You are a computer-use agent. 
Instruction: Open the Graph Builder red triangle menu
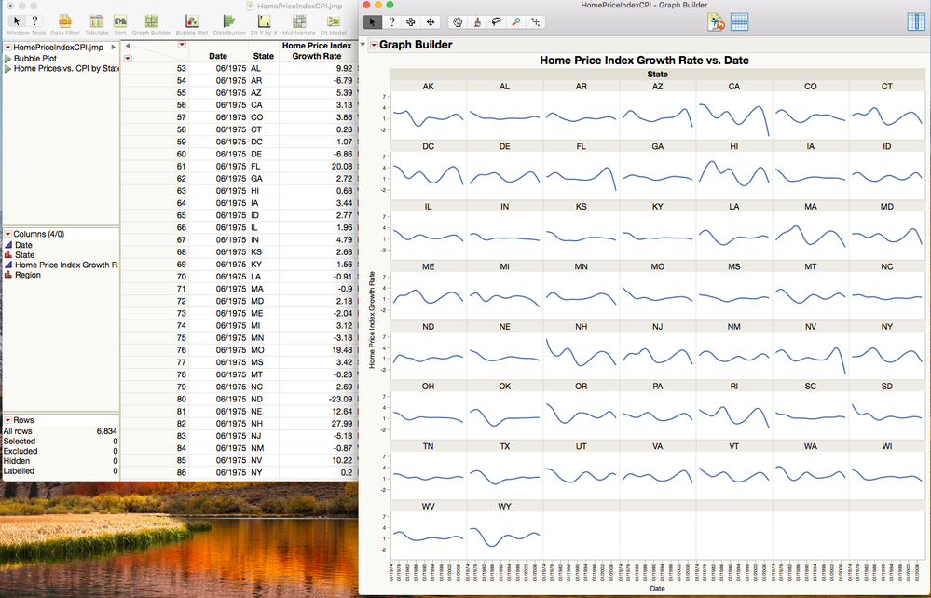(x=375, y=45)
